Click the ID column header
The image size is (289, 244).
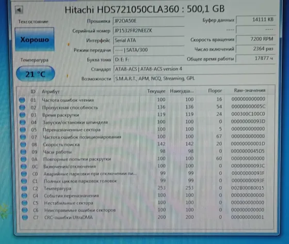(x=33, y=91)
